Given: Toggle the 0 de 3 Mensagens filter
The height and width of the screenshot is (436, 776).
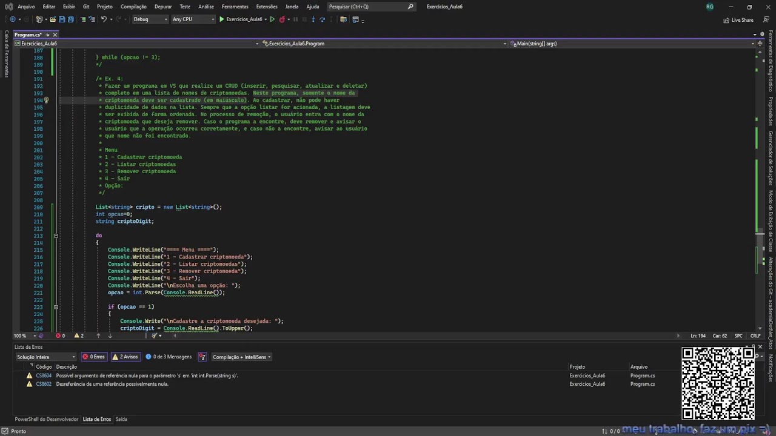Looking at the screenshot, I should tap(169, 357).
